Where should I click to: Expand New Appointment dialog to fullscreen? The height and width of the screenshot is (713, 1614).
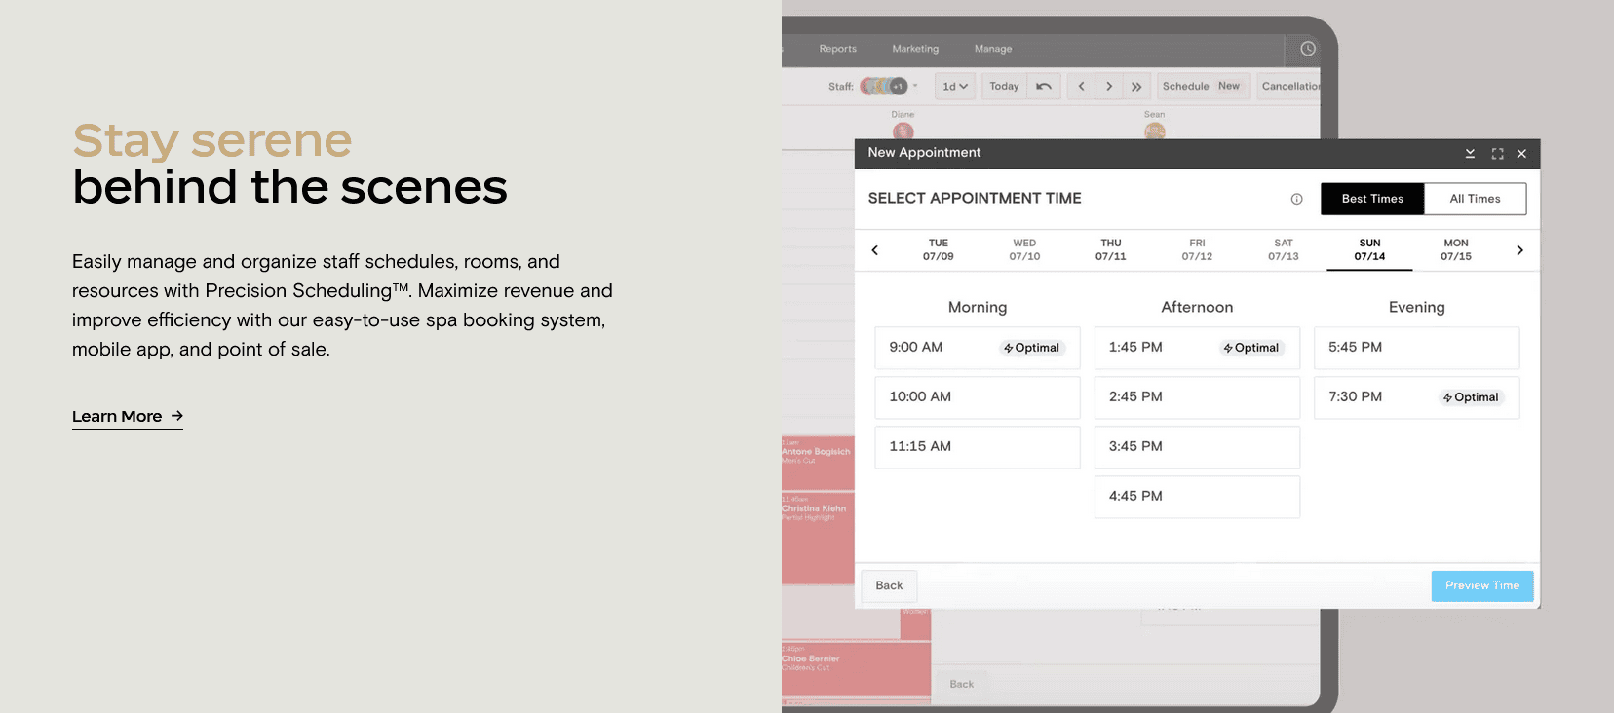pyautogui.click(x=1497, y=153)
